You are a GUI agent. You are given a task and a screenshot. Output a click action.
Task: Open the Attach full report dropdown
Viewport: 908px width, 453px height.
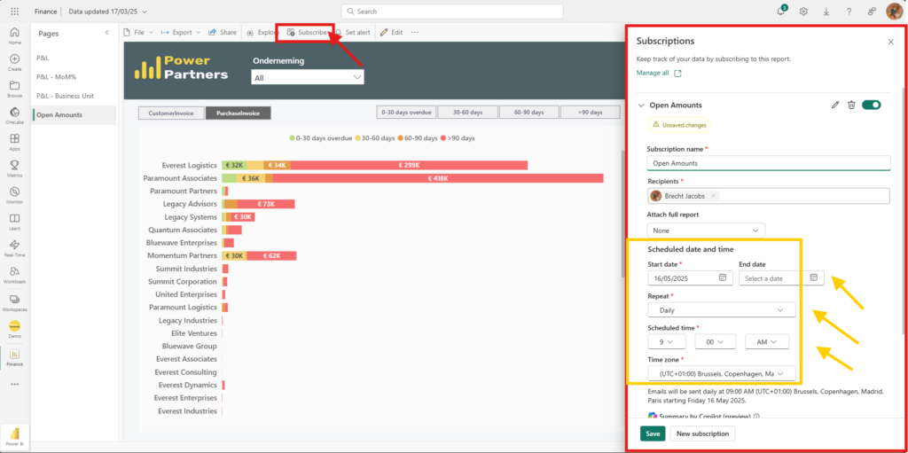click(x=706, y=230)
